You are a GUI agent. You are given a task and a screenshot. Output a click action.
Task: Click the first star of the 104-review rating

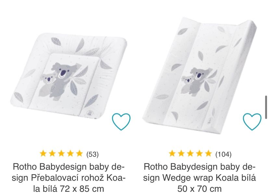click(x=172, y=153)
